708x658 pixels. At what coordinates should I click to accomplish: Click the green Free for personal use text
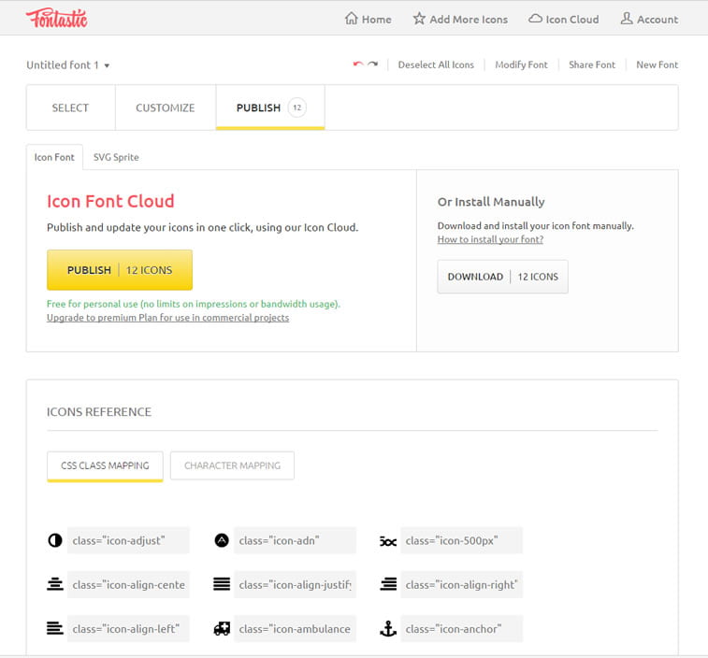click(x=194, y=304)
